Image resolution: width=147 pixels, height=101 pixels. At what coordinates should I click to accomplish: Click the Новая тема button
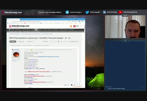[x=21, y=41]
